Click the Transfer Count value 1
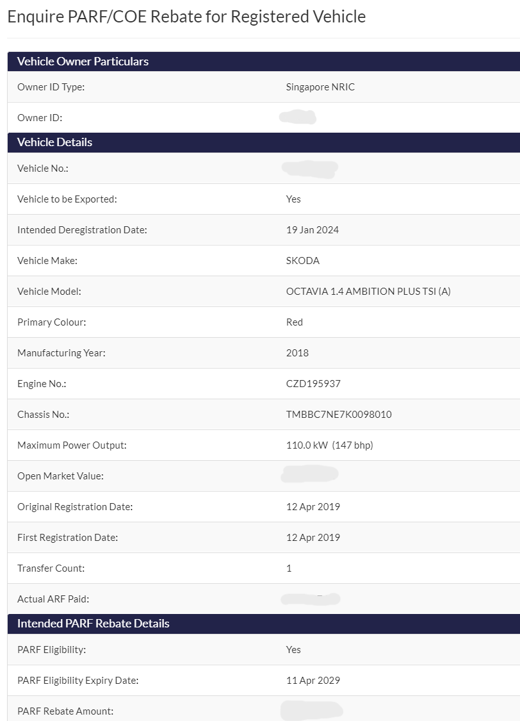This screenshot has height=721, width=520. click(289, 568)
